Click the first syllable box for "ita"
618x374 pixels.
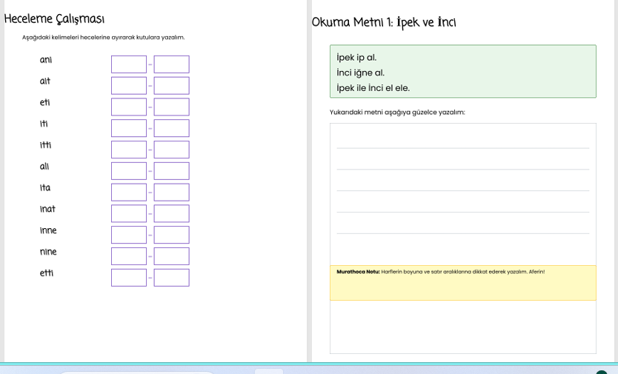(129, 193)
